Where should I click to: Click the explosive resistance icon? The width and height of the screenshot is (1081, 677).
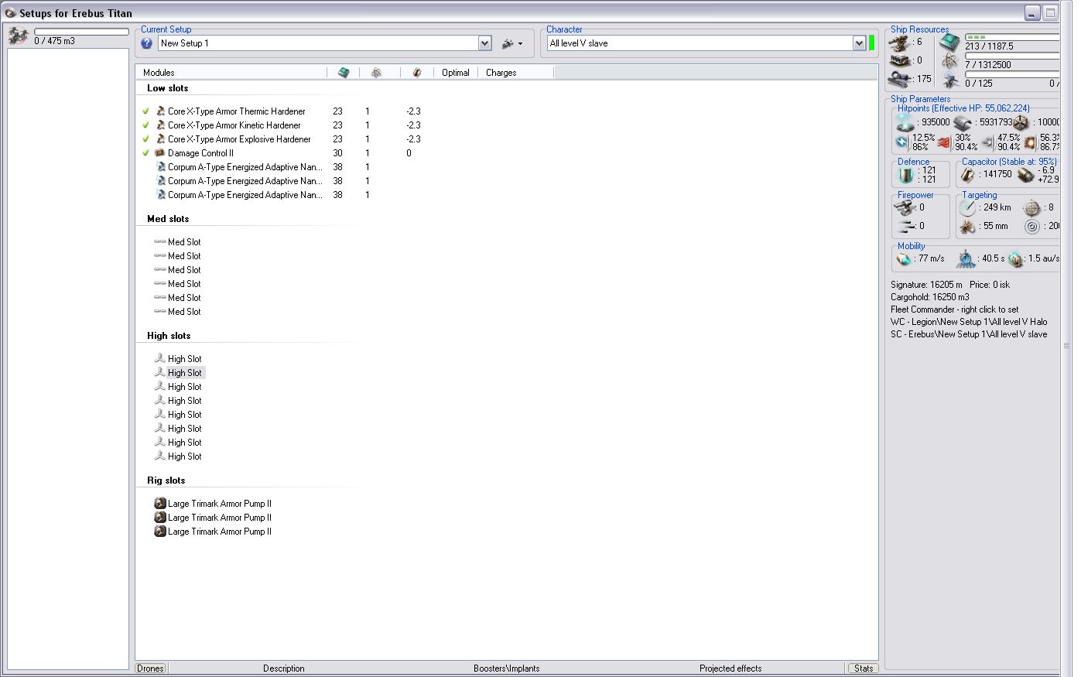click(x=1031, y=142)
